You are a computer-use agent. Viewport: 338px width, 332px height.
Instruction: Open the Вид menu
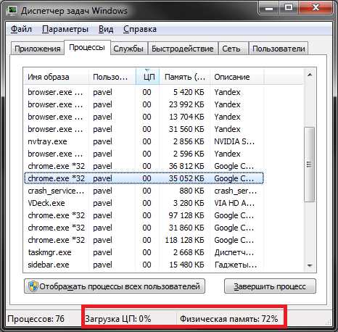point(106,29)
